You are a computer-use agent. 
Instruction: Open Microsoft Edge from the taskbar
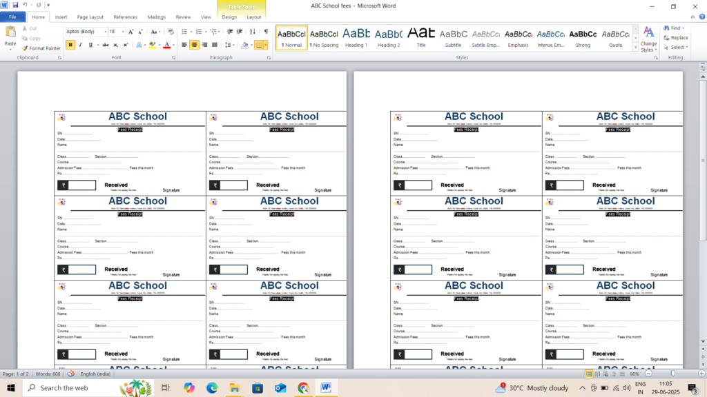[x=211, y=387]
